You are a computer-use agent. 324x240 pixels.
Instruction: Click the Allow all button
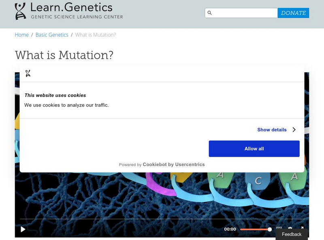pos(254,148)
